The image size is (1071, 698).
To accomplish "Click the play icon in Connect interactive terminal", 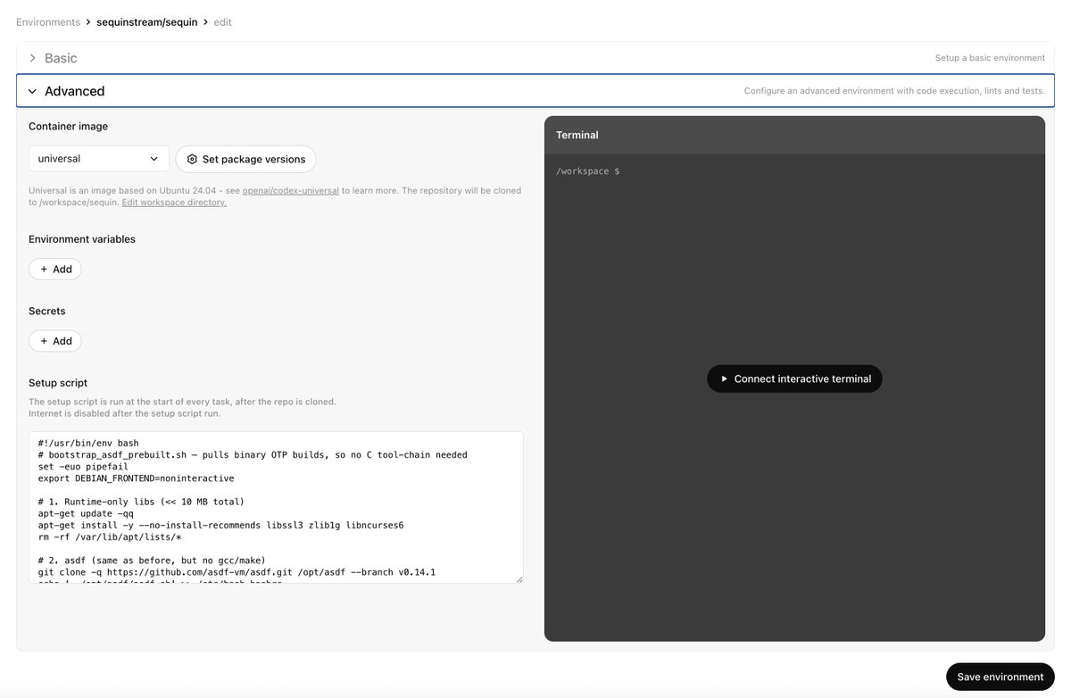I will coord(723,378).
